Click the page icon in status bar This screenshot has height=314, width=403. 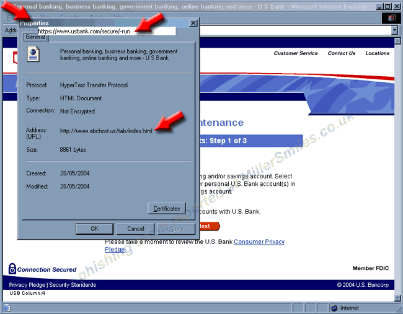click(7, 308)
